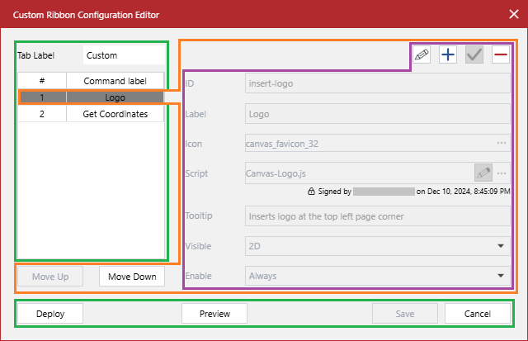Click the Deploy button
The width and height of the screenshot is (528, 341).
click(x=49, y=314)
